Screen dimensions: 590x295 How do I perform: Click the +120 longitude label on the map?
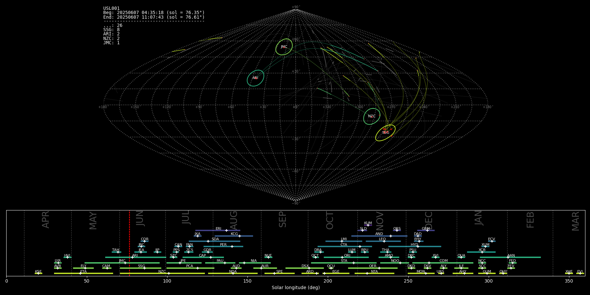(167, 107)
